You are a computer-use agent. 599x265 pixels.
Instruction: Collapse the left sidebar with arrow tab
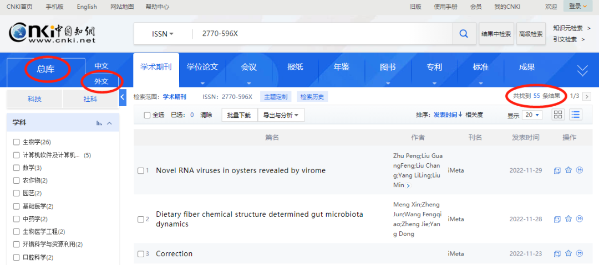coord(123,97)
